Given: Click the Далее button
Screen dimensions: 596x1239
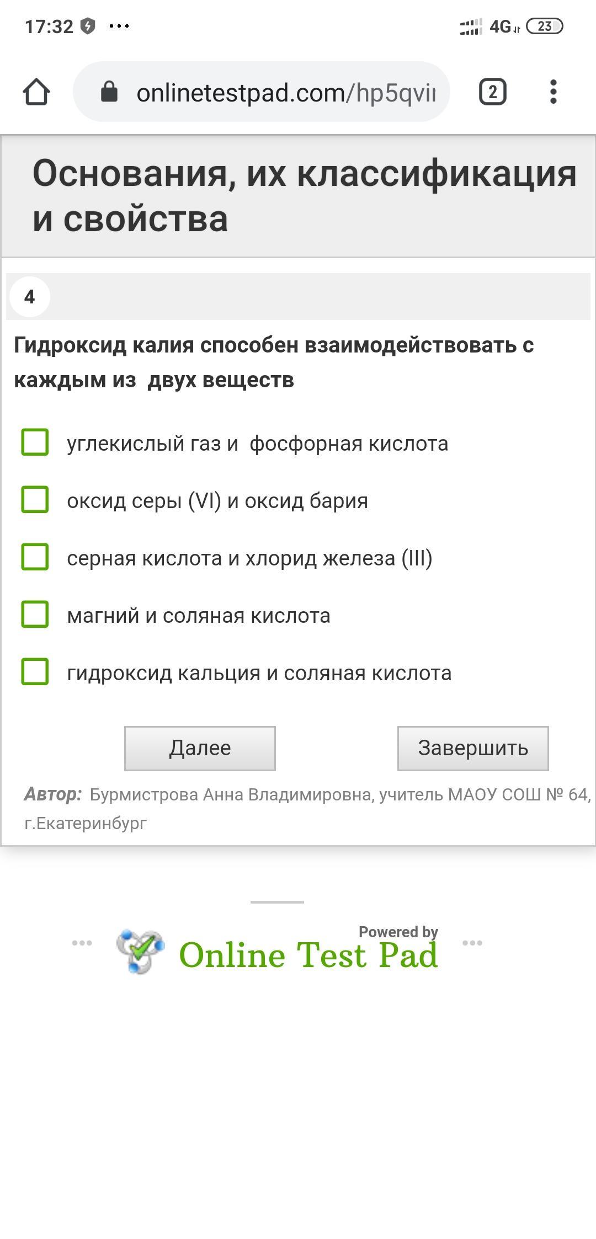Looking at the screenshot, I should pos(200,749).
